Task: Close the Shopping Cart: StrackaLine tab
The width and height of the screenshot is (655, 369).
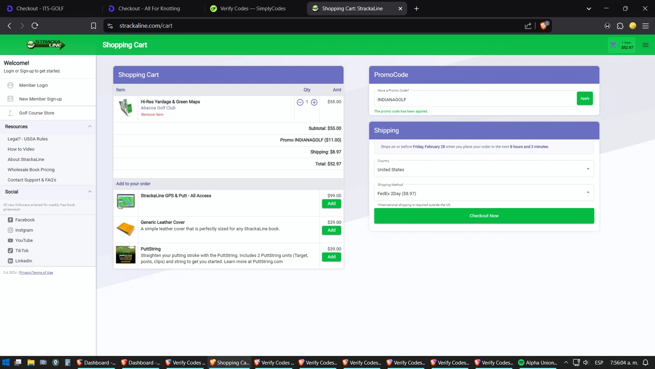Action: pos(400,8)
